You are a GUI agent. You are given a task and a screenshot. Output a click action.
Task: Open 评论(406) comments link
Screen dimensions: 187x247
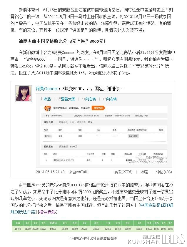pyautogui.click(x=164, y=172)
